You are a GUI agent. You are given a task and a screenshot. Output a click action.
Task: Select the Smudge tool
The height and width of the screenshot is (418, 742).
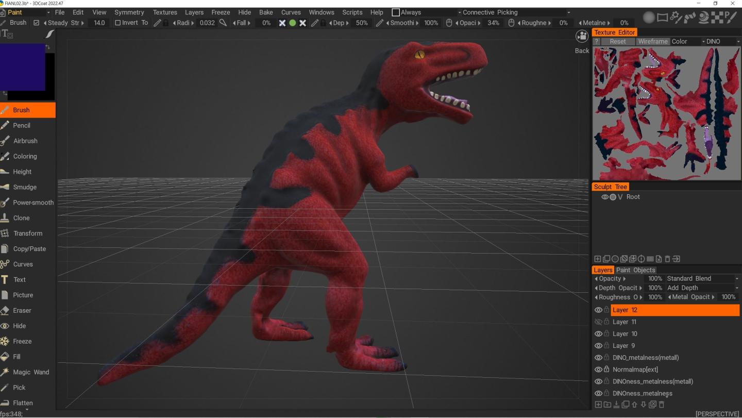click(27, 187)
